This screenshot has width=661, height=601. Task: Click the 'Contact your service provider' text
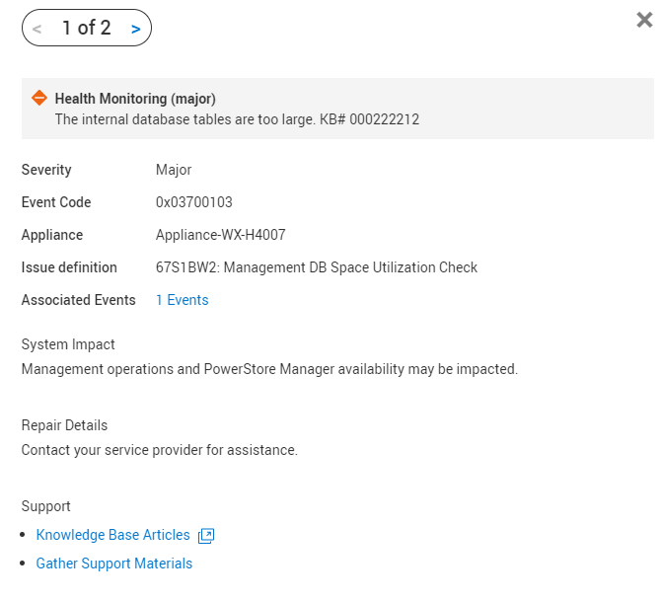(x=159, y=450)
